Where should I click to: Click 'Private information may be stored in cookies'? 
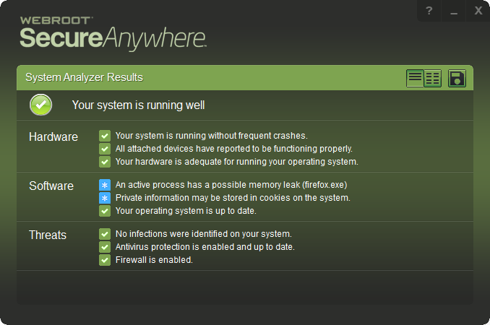(233, 198)
